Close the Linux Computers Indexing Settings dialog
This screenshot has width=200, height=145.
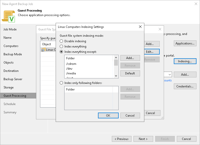point(140,27)
